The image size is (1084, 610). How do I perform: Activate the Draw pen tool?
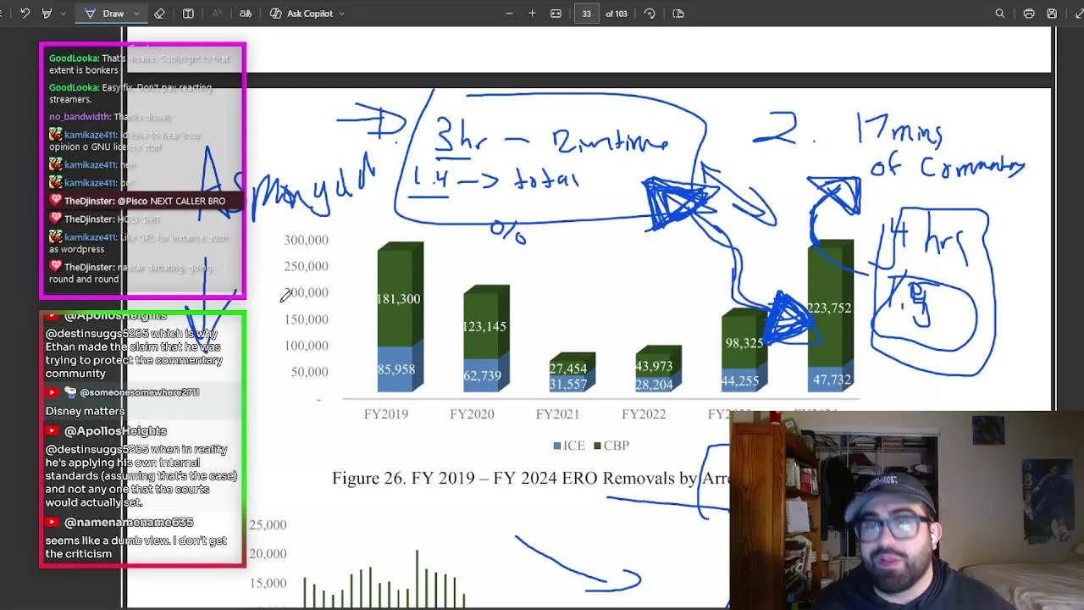click(105, 14)
